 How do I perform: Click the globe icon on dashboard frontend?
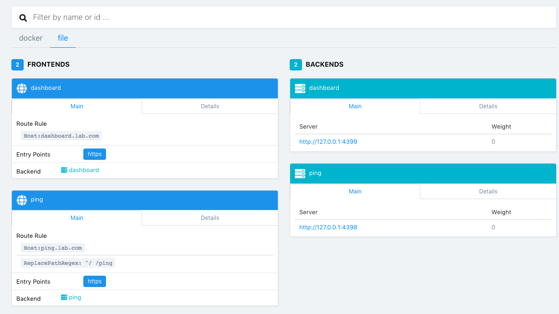coord(22,88)
